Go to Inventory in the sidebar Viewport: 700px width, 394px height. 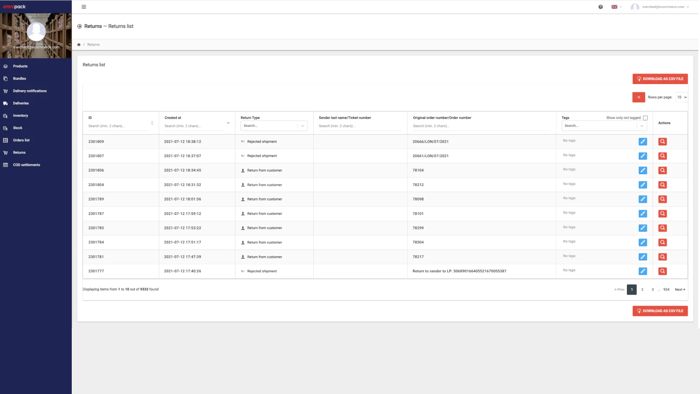pos(20,116)
